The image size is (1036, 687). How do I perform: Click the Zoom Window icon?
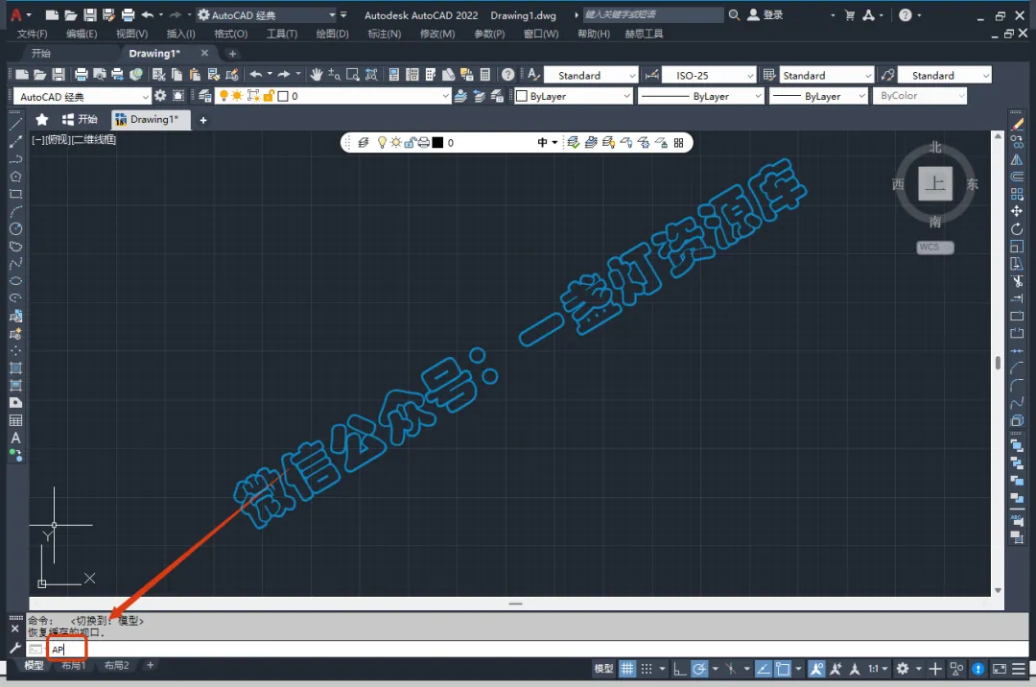coord(353,75)
